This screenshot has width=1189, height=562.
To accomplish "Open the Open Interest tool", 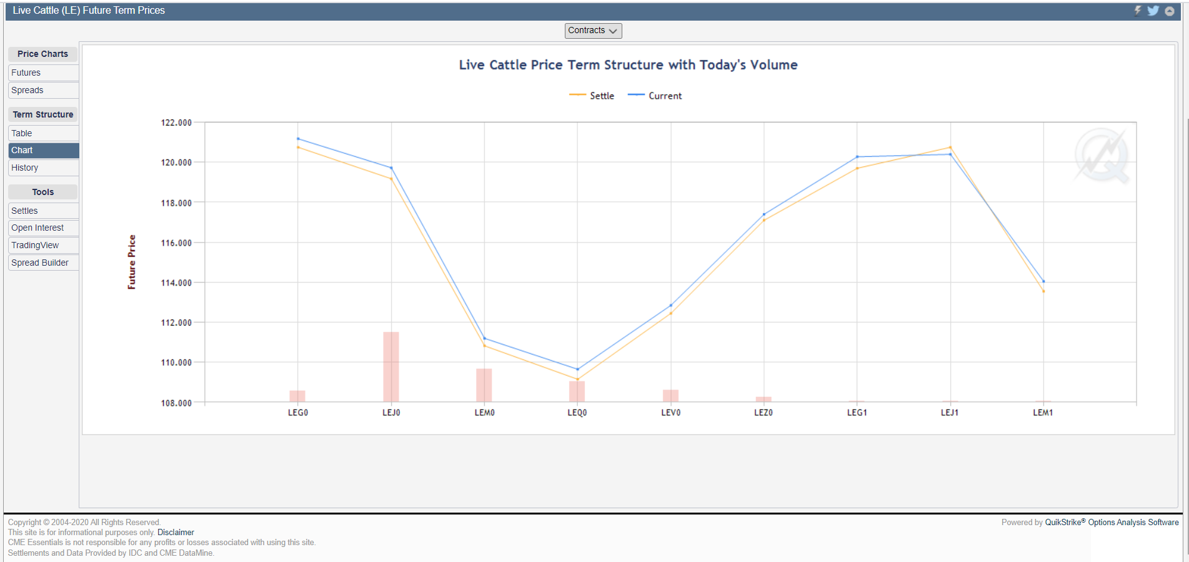I will pos(43,228).
